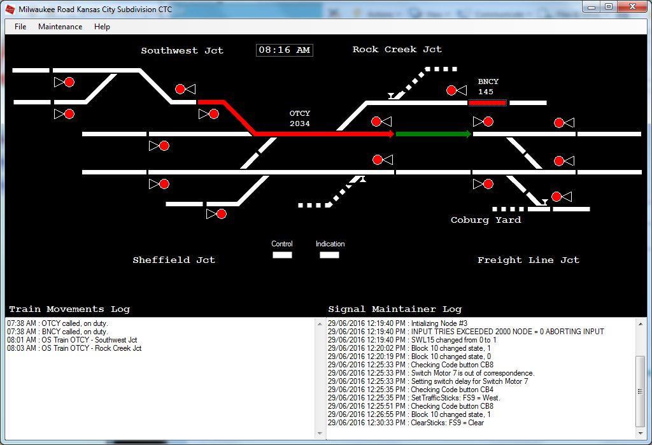652x445 pixels.
Task: Click Signal Maintainer Log scrollbar up arrow
Action: point(641,324)
